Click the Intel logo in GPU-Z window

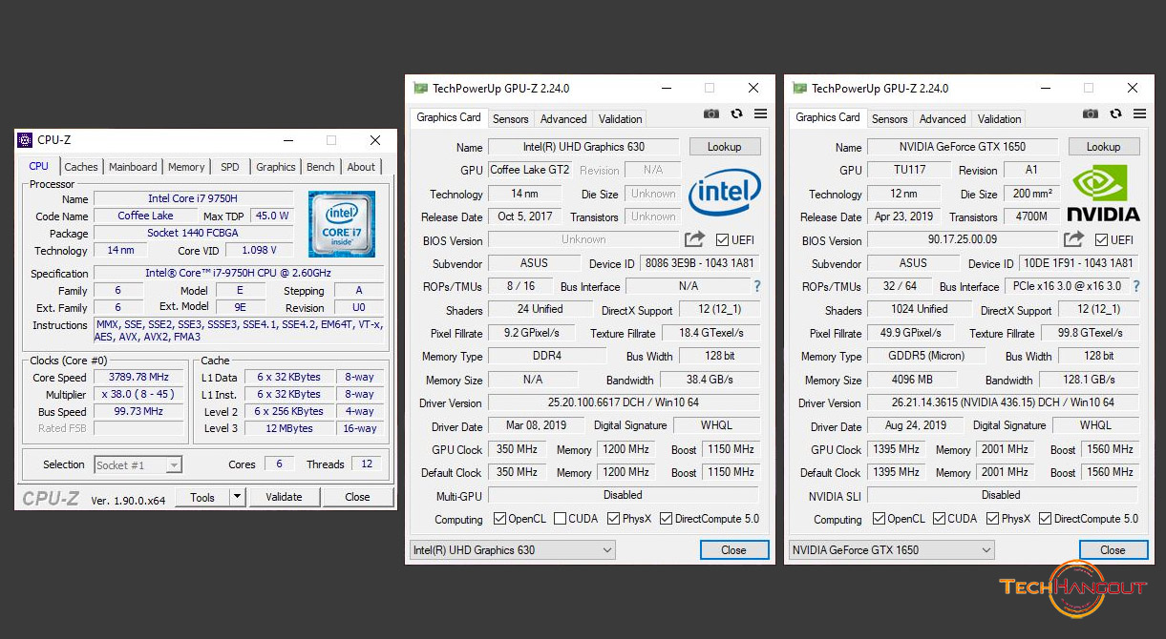tap(725, 192)
